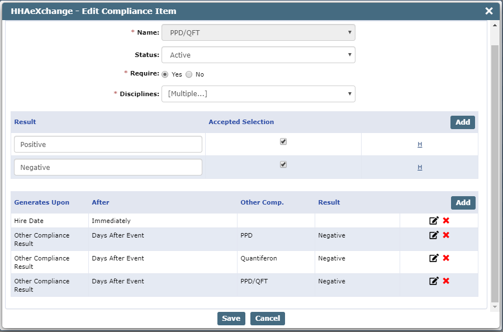Delete the Hire Date generation rule
The width and height of the screenshot is (503, 332).
coord(446,221)
